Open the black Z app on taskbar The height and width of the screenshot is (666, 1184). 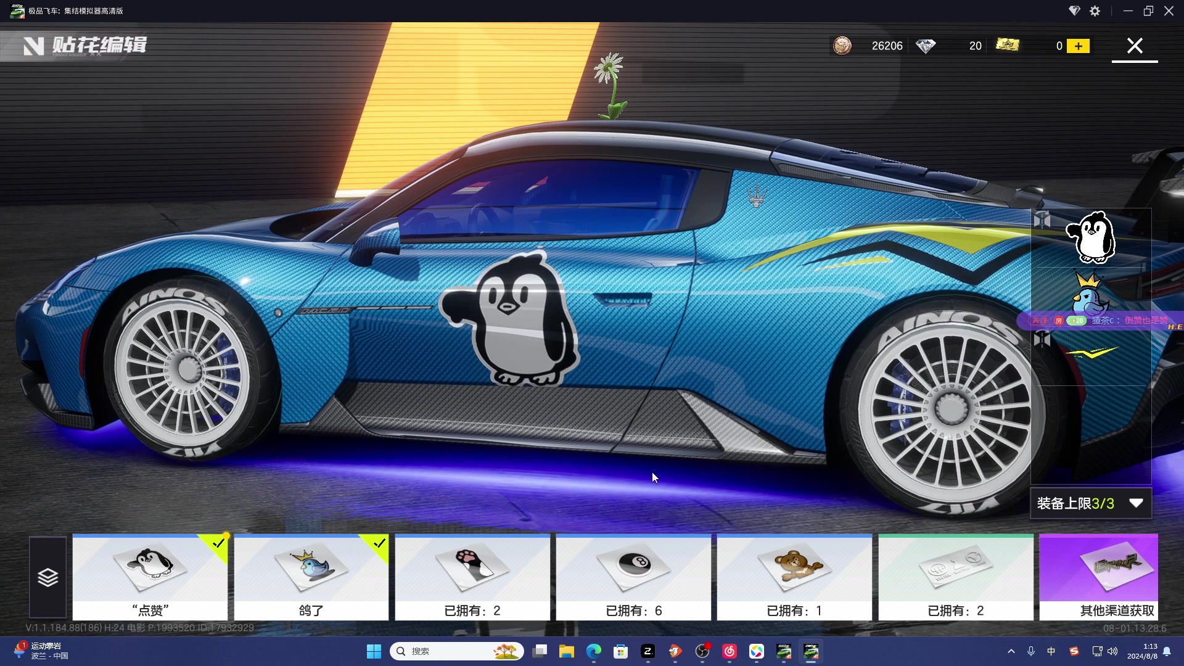pos(648,651)
